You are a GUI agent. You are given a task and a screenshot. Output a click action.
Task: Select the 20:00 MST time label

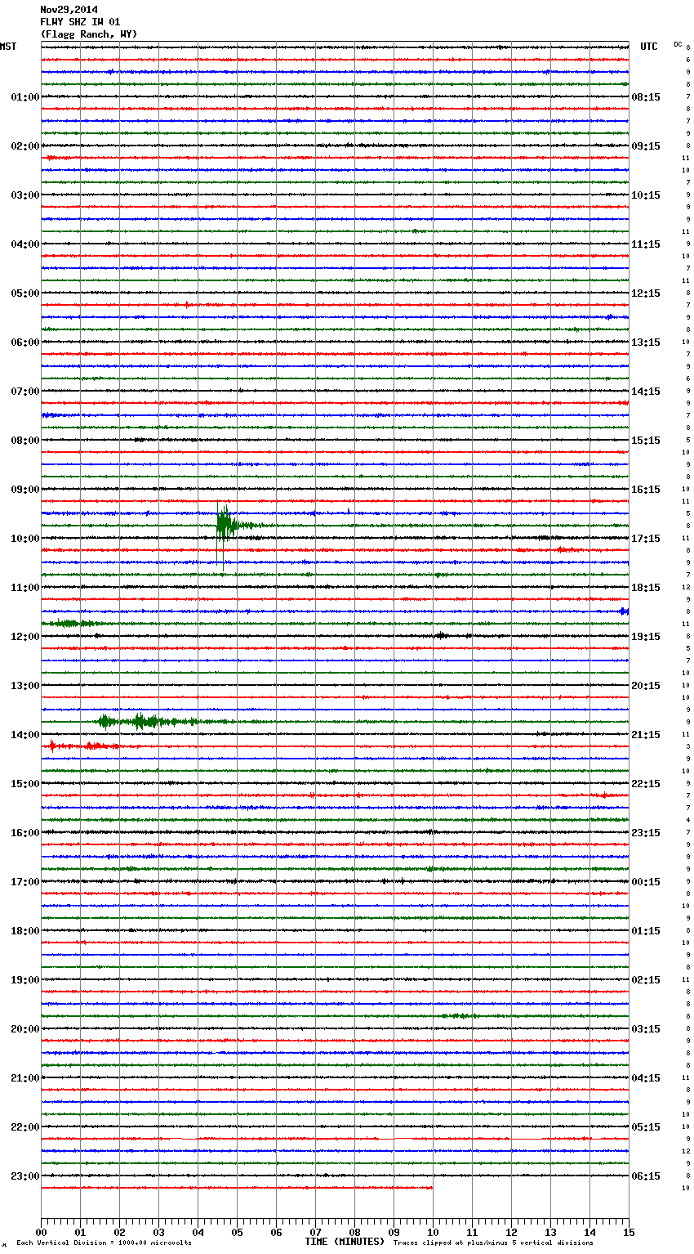click(25, 1029)
